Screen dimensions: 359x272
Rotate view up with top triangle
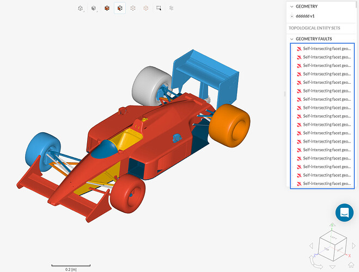point(332,225)
